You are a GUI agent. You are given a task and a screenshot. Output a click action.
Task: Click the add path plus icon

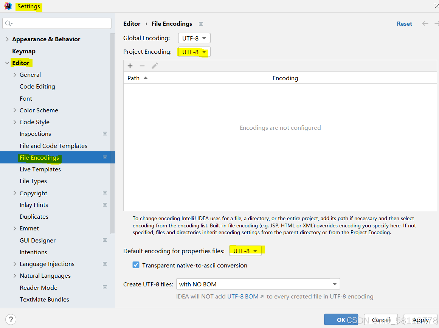tap(130, 66)
